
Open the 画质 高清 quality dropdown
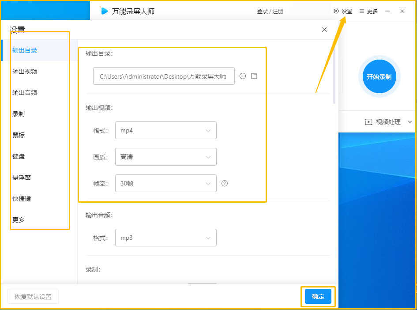click(165, 157)
